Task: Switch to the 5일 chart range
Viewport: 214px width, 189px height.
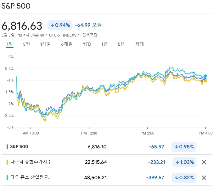Action: coord(26,44)
